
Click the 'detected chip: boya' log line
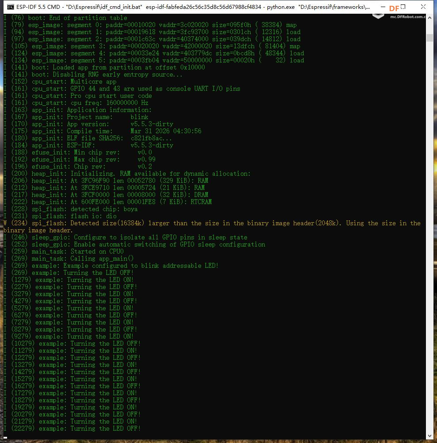point(71,209)
